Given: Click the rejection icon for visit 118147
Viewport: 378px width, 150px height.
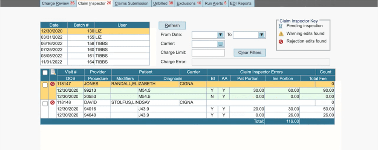Looking at the screenshot, I should pyautogui.click(x=52, y=84).
